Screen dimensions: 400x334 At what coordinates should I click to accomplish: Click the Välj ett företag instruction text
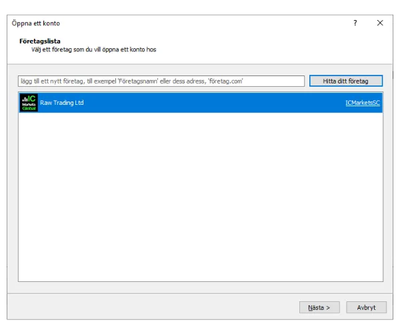(x=93, y=49)
